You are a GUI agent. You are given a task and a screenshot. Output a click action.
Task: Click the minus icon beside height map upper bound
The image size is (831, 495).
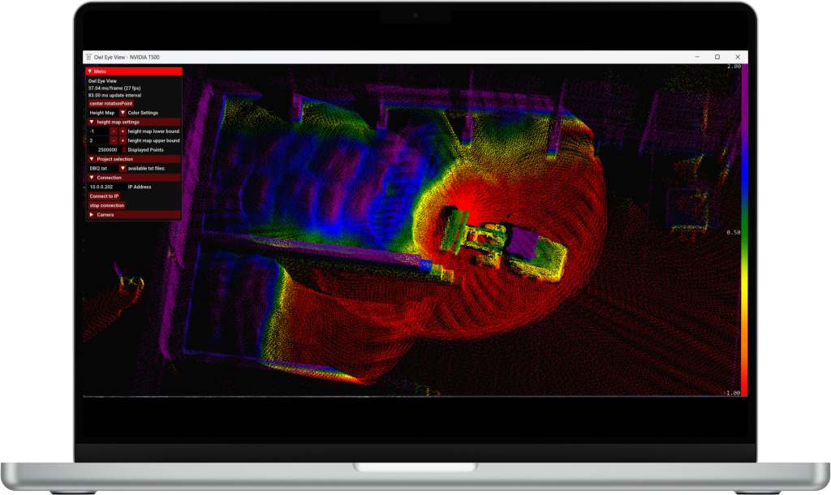click(112, 140)
